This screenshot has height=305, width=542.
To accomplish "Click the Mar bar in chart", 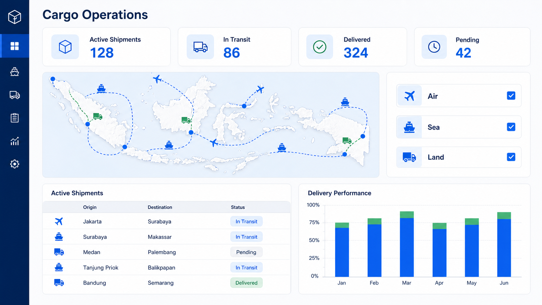I will (407, 244).
